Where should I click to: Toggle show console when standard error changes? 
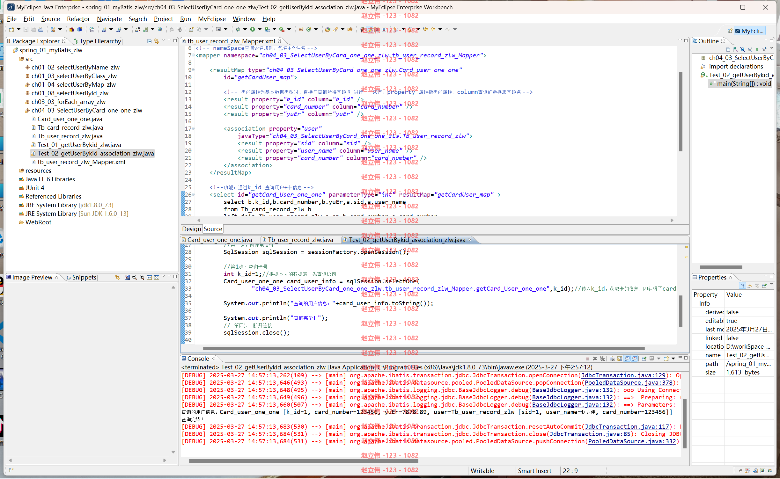click(635, 359)
